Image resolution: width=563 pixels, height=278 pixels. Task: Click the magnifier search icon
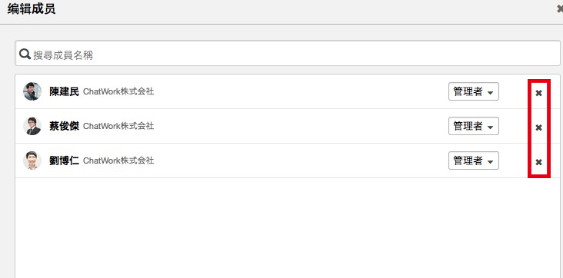25,55
